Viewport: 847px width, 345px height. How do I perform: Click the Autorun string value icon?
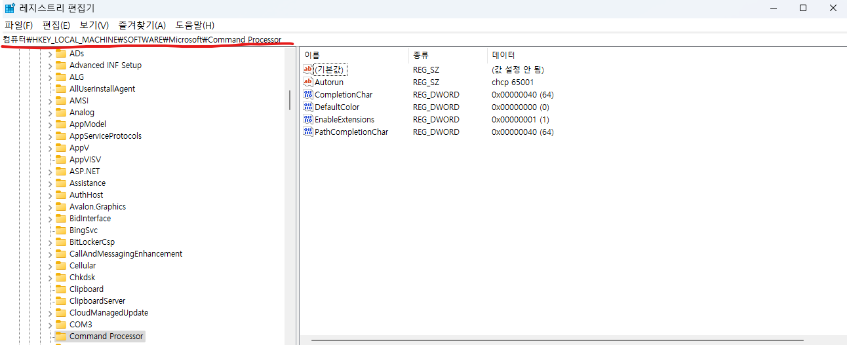[x=308, y=82]
